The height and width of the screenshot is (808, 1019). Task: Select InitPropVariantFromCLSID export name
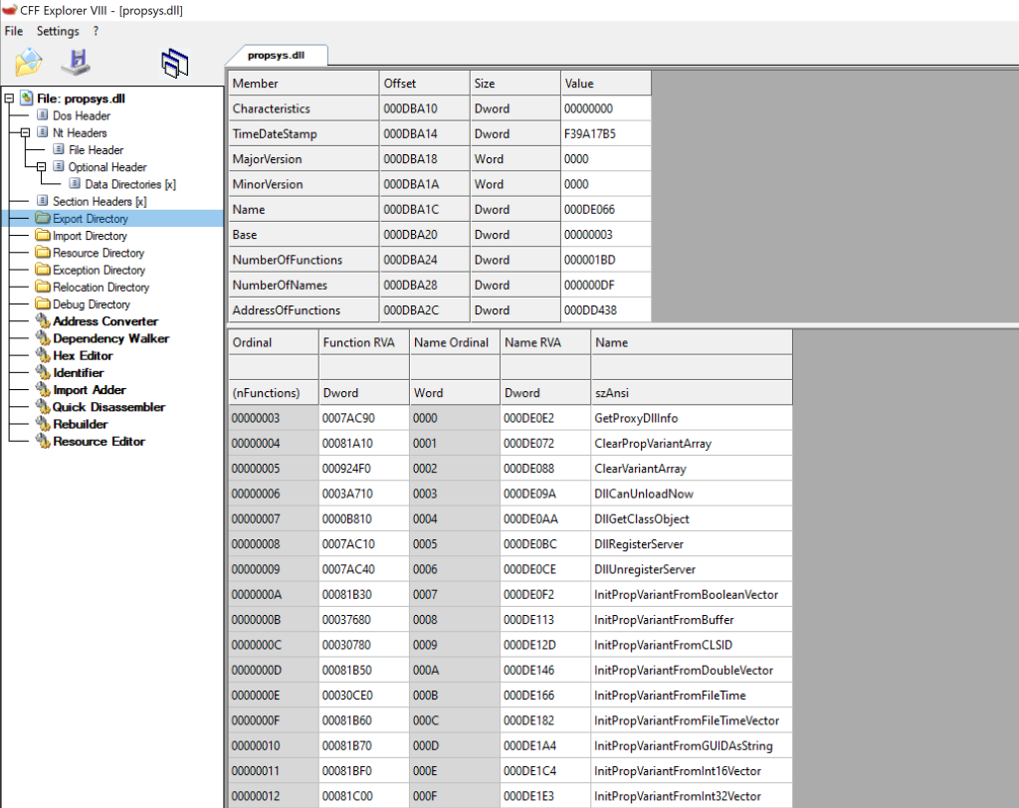coord(663,645)
